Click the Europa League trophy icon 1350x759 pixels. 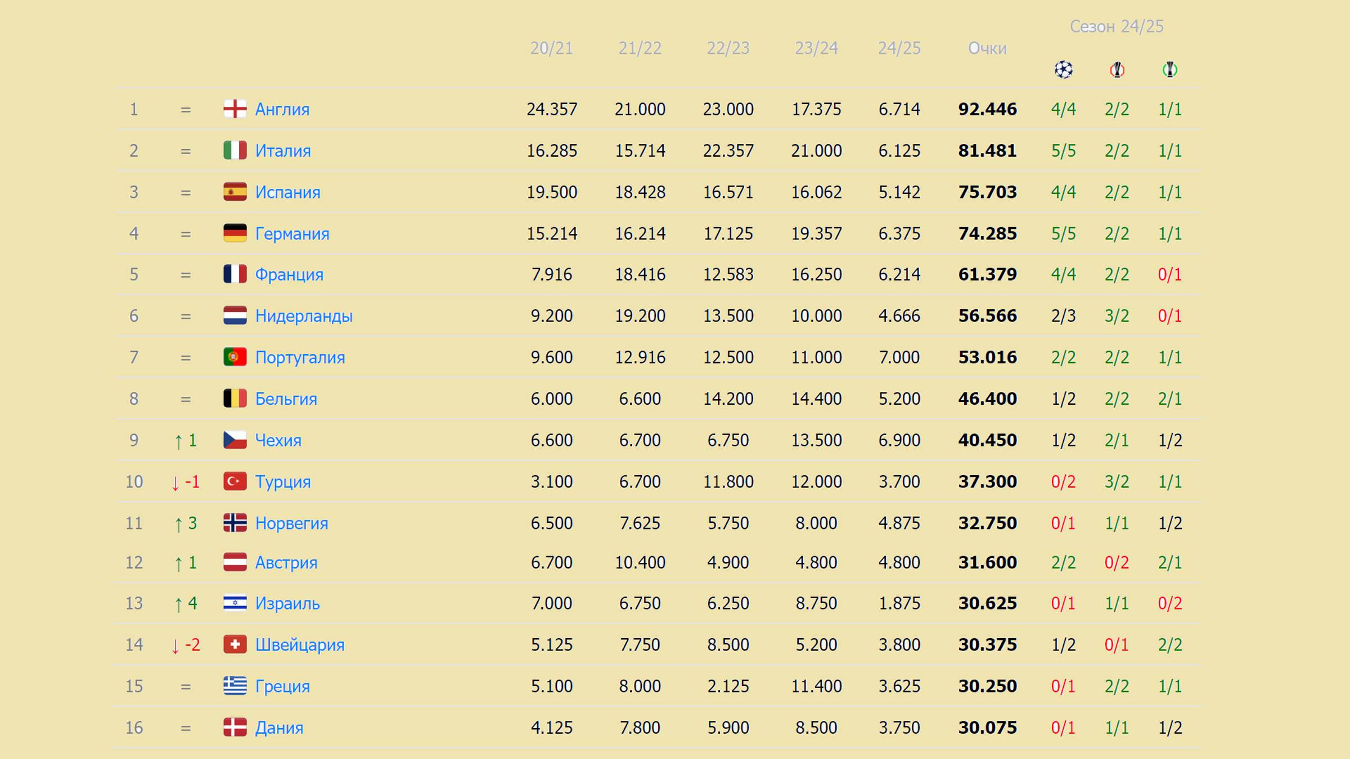tap(1117, 70)
